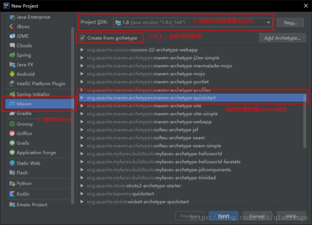Click the Next button

(224, 216)
